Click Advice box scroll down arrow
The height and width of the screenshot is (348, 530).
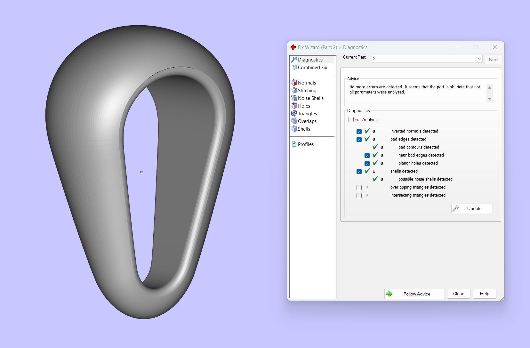point(489,99)
